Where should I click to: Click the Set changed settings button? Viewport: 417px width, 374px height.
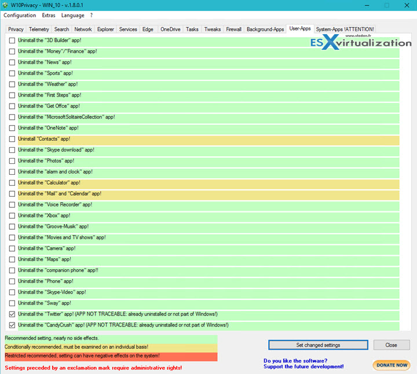coord(318,345)
